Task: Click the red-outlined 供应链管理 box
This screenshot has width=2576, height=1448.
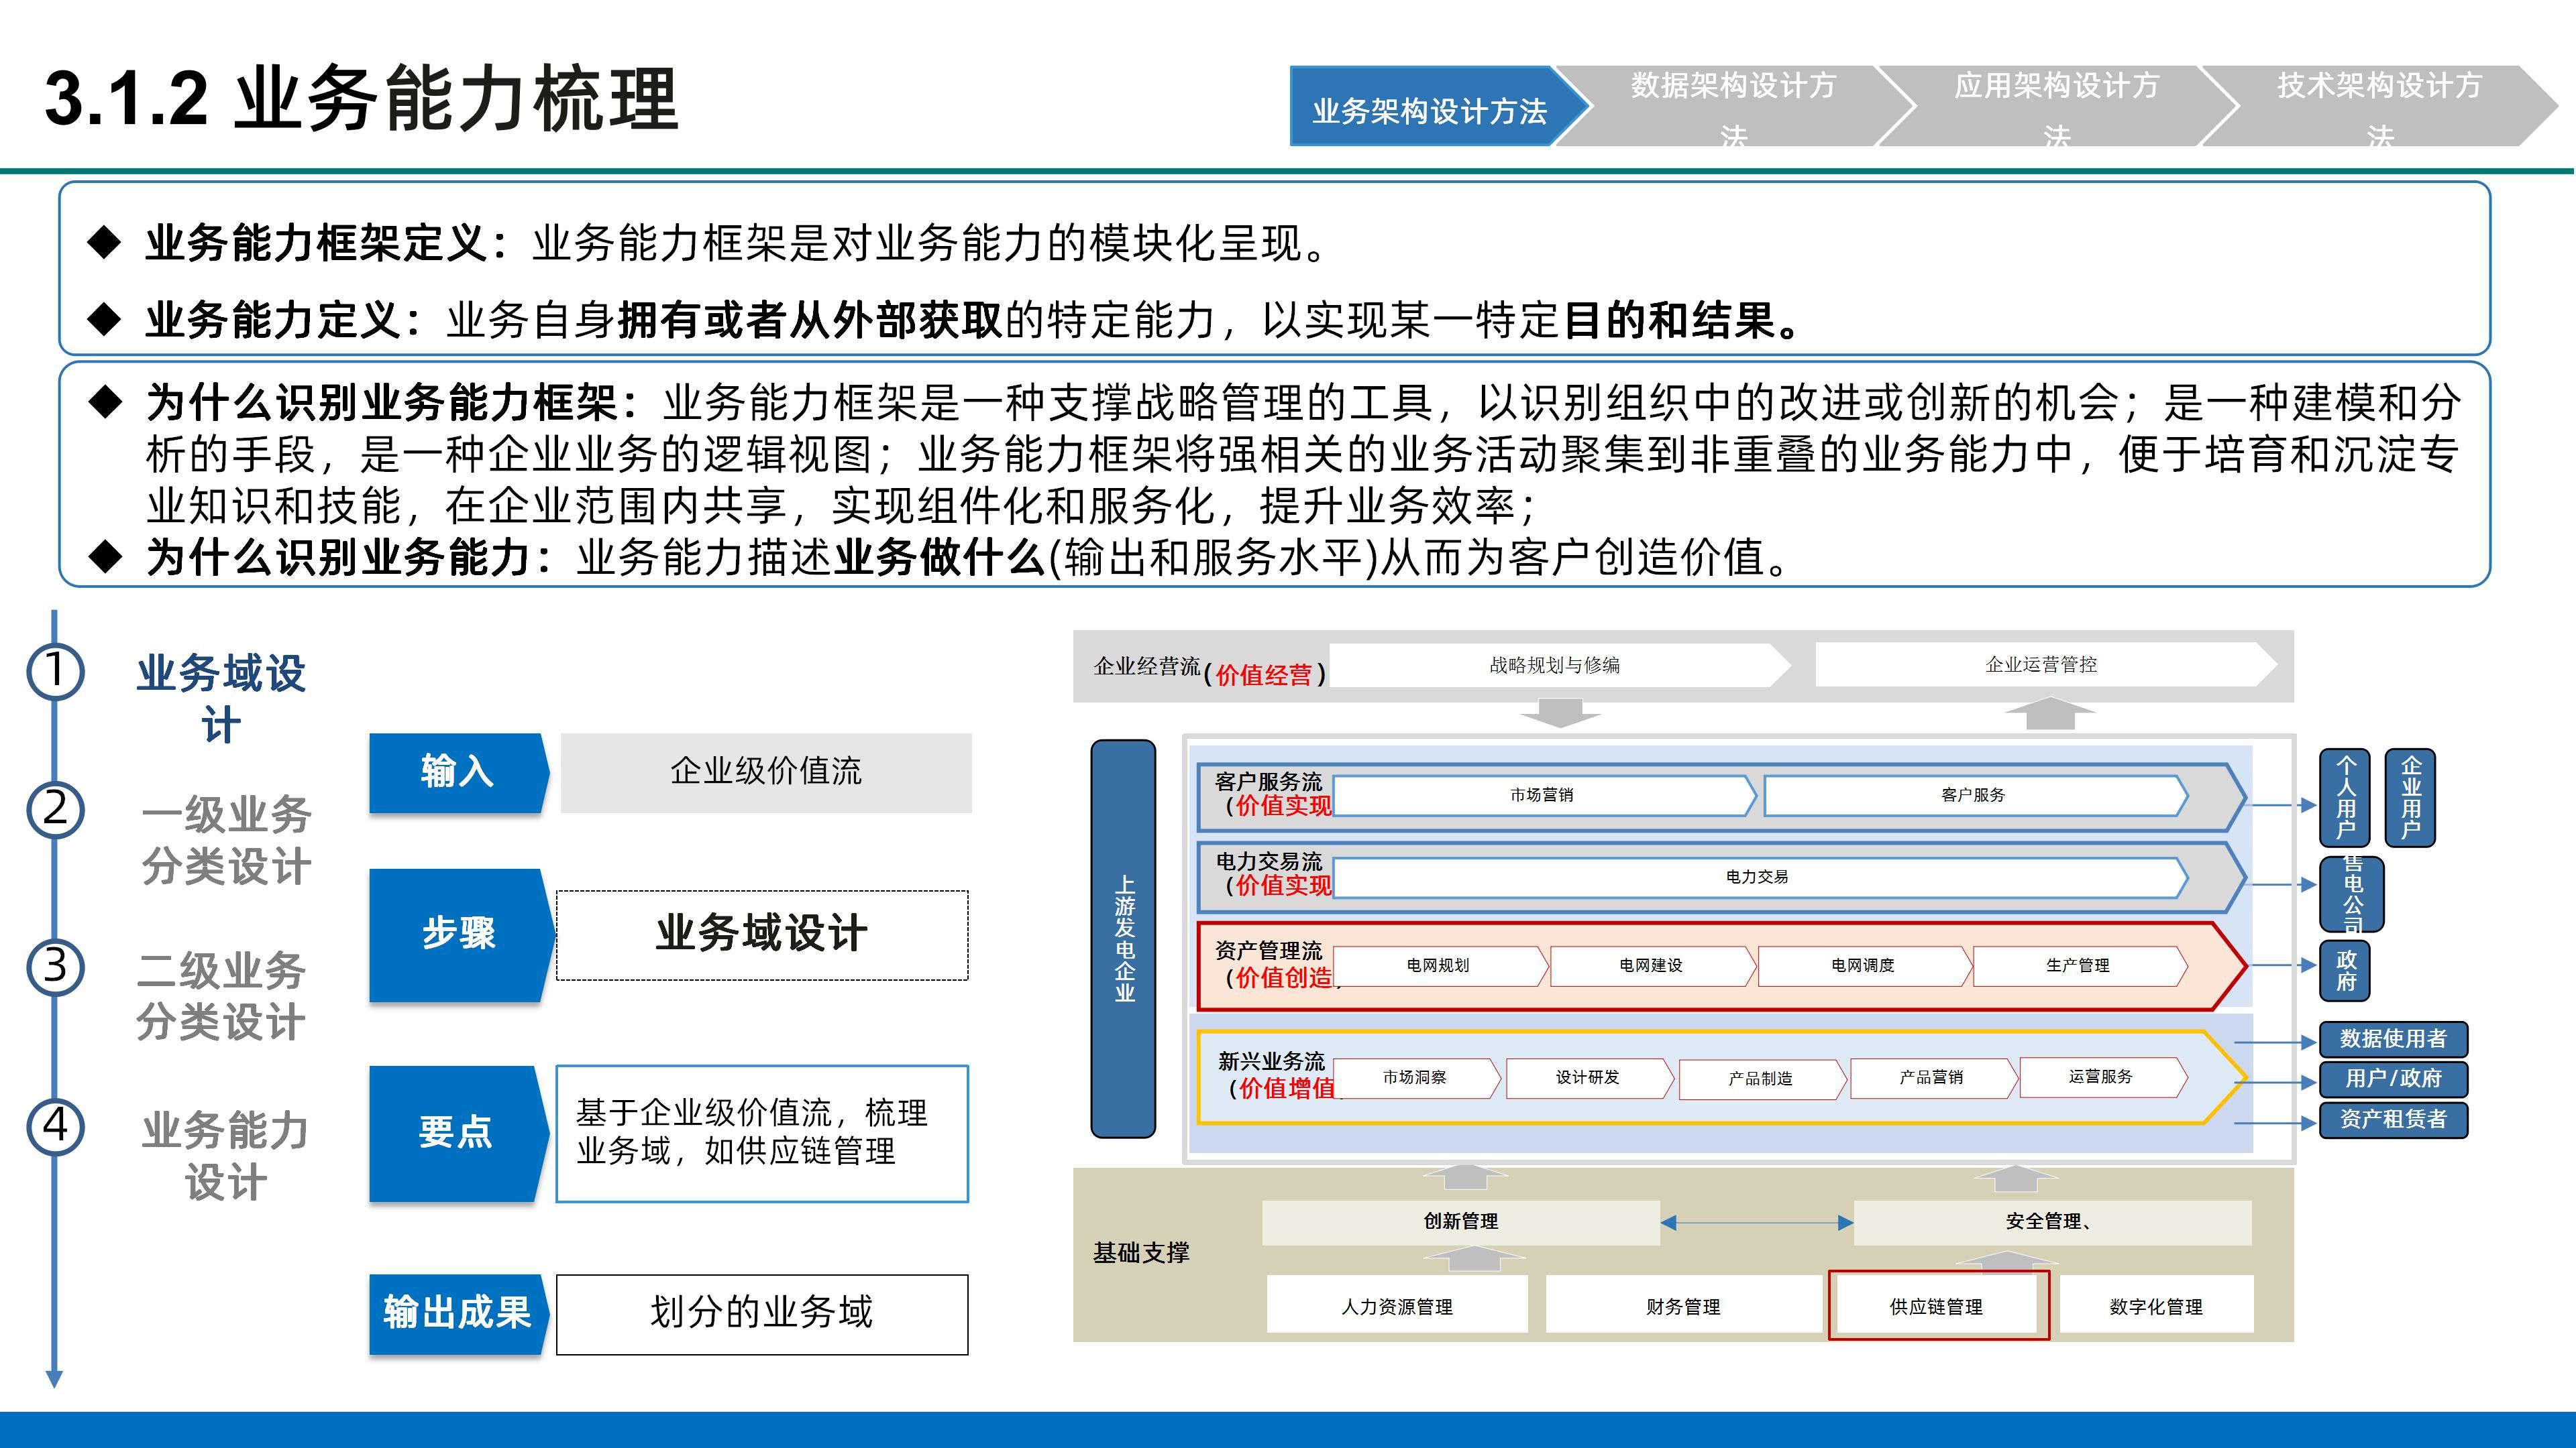Action: coord(1938,1305)
